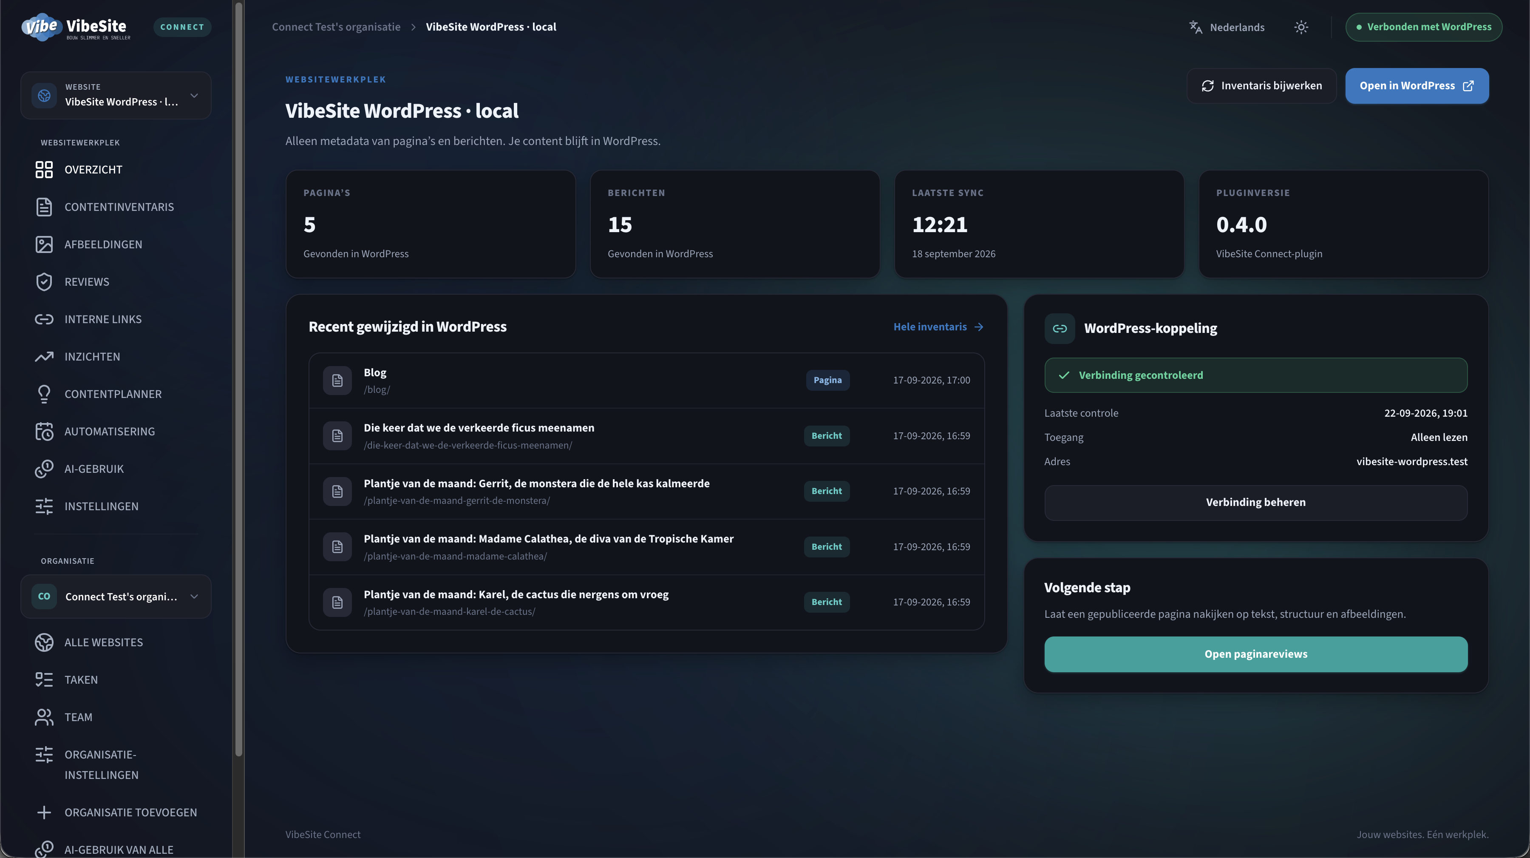Click Inventaris bijwerken button

coord(1261,85)
